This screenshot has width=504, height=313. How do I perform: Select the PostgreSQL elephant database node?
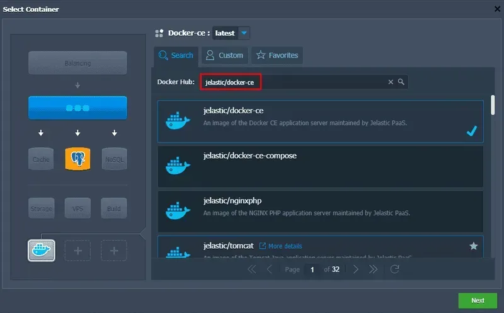[77, 159]
